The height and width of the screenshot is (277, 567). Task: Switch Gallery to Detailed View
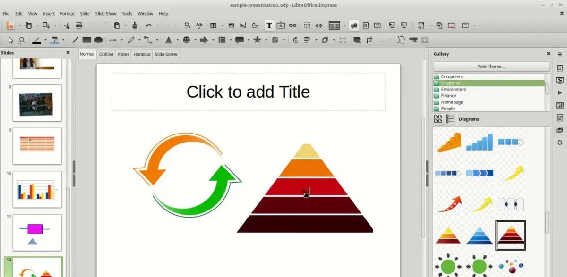click(x=450, y=119)
